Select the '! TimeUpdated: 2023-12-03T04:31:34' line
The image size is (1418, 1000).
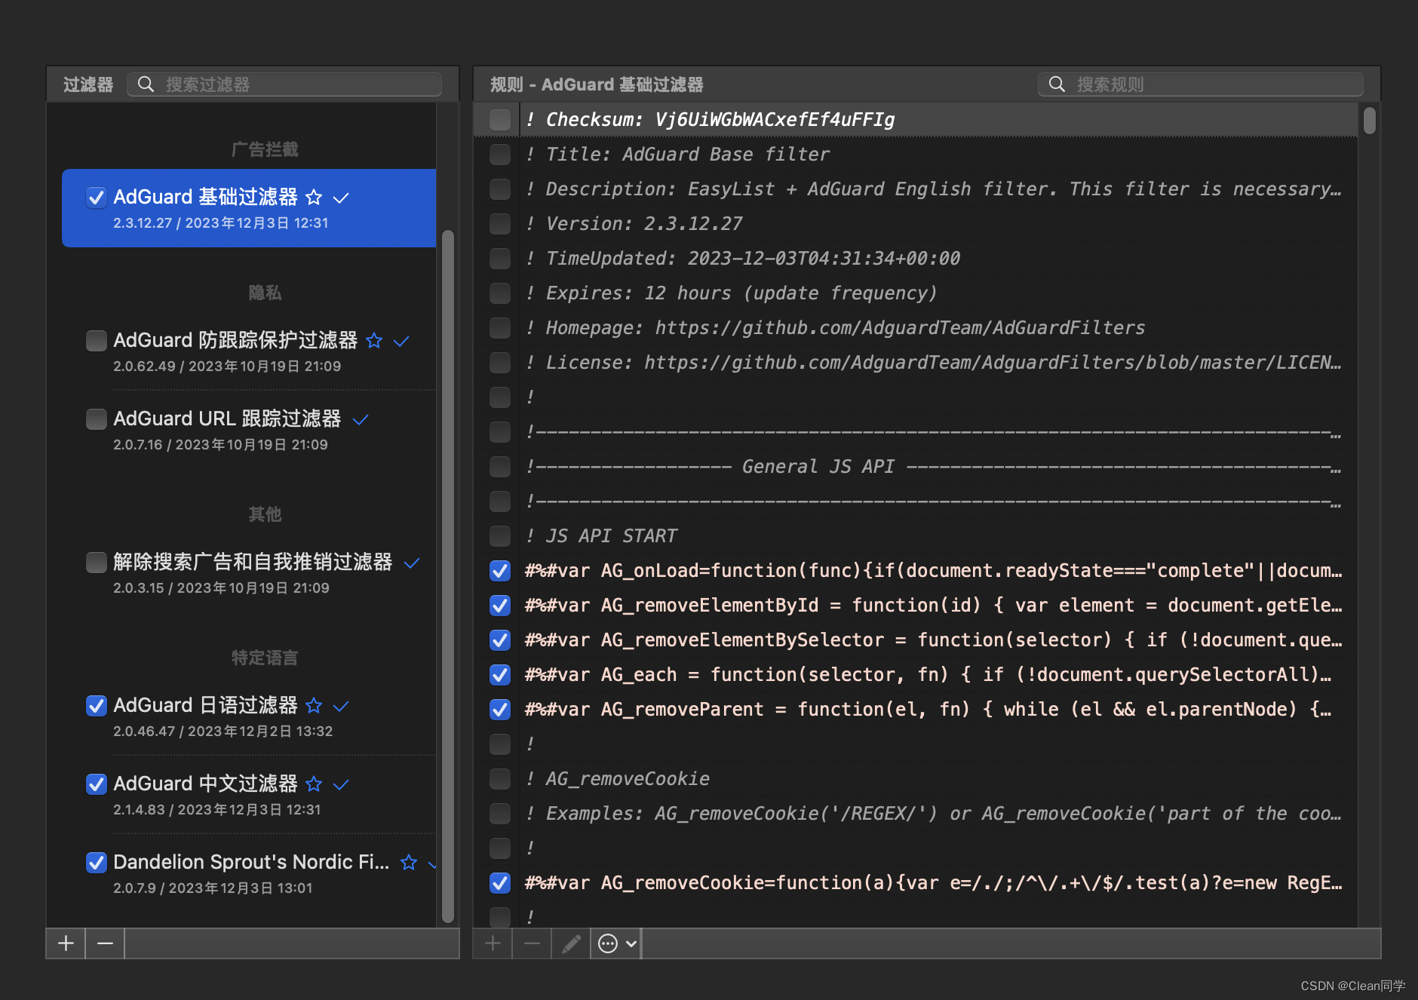click(x=916, y=259)
